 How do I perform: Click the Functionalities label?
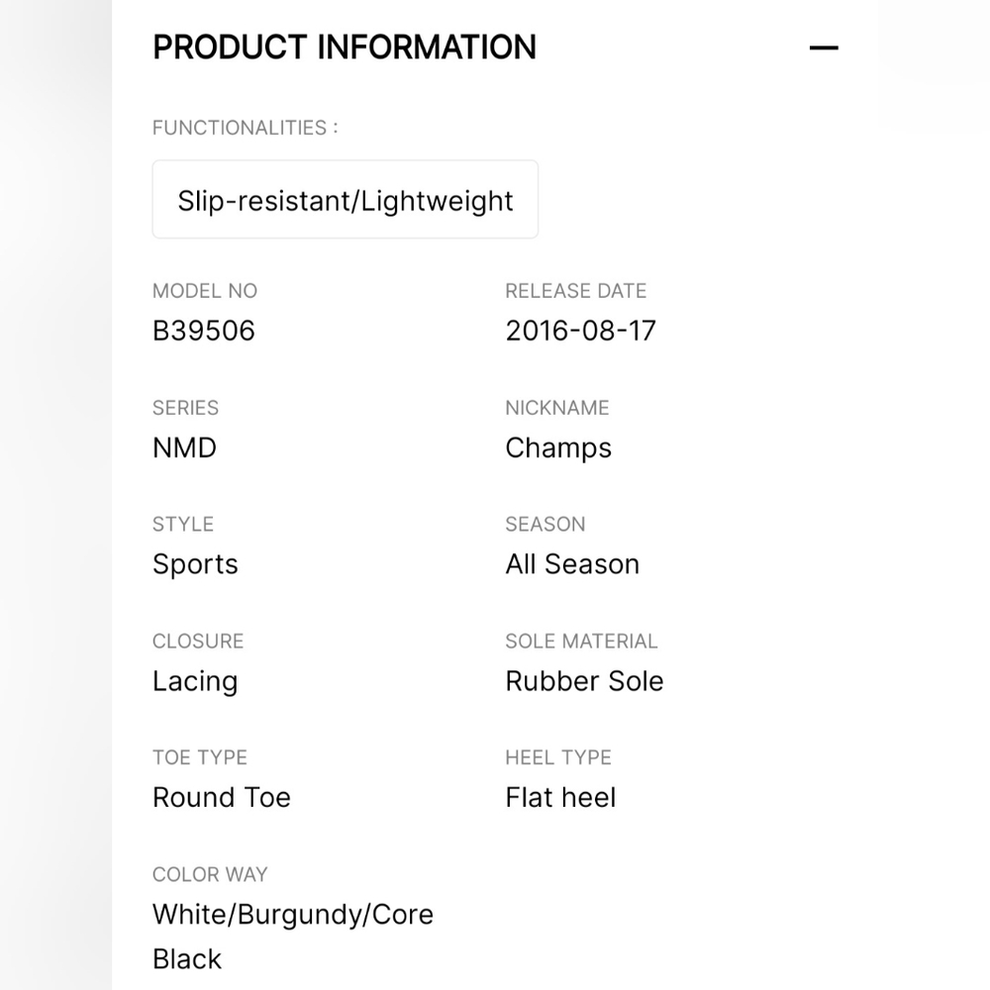(245, 128)
